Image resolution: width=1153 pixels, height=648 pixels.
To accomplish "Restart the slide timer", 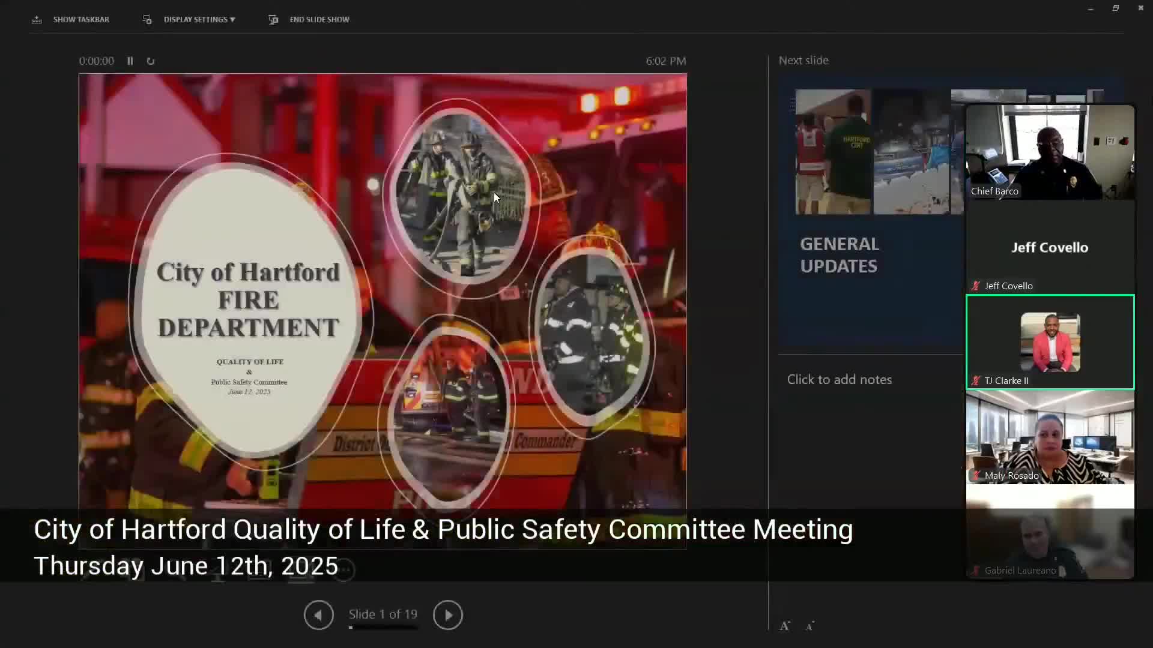I will click(151, 61).
